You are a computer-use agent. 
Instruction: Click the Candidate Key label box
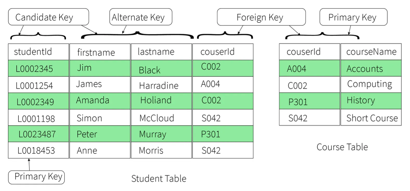click(x=48, y=17)
